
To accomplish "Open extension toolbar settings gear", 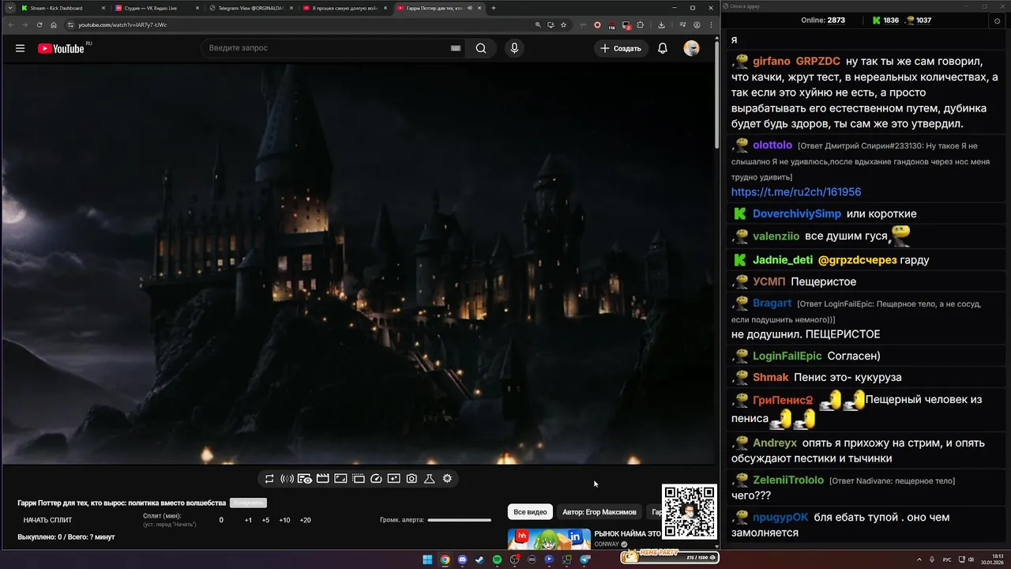I will 447,479.
